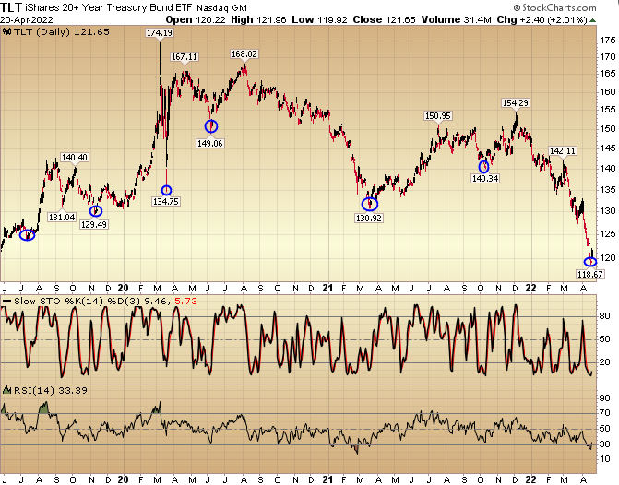The width and height of the screenshot is (619, 485).
Task: Click the 20-Apr-2022 date label
Action: 27,19
